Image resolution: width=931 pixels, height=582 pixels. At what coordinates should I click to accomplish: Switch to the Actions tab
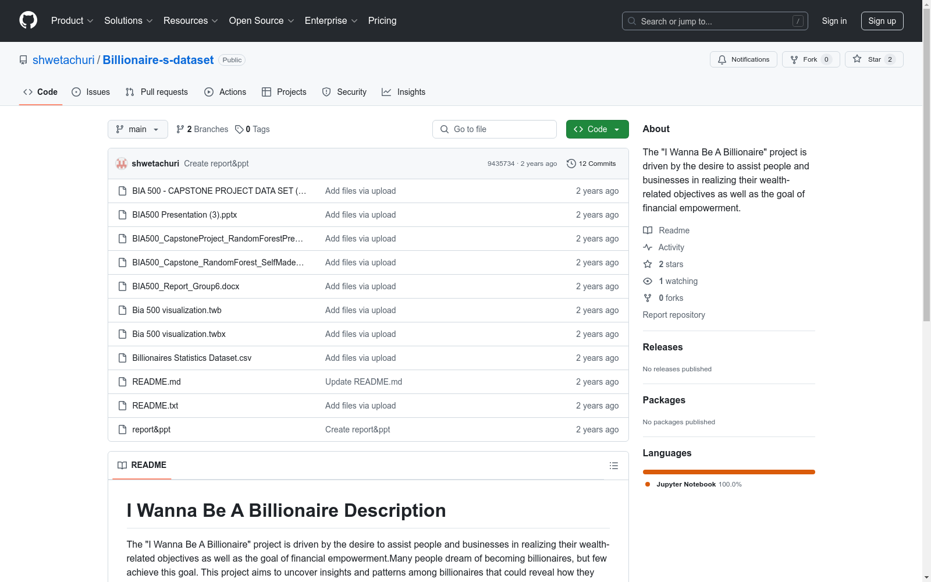click(x=225, y=92)
